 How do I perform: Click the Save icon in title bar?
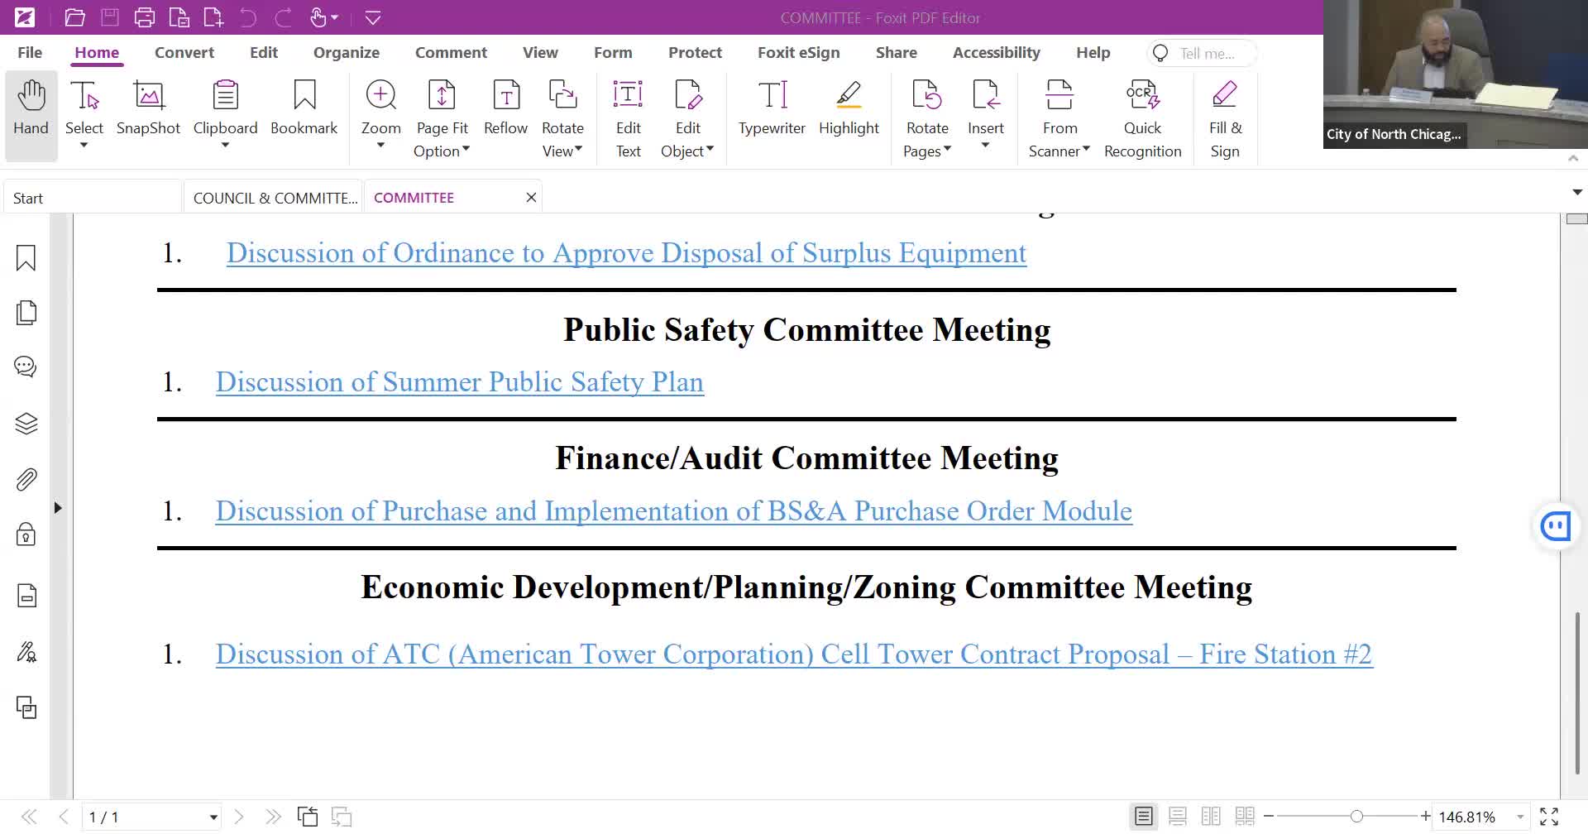(x=110, y=17)
